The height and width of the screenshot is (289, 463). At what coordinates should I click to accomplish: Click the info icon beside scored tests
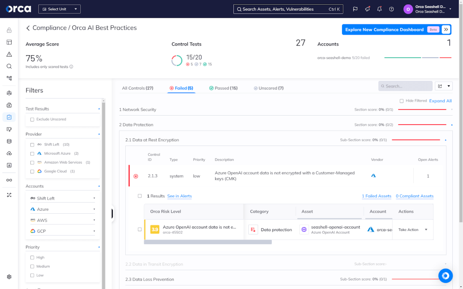pyautogui.click(x=71, y=67)
